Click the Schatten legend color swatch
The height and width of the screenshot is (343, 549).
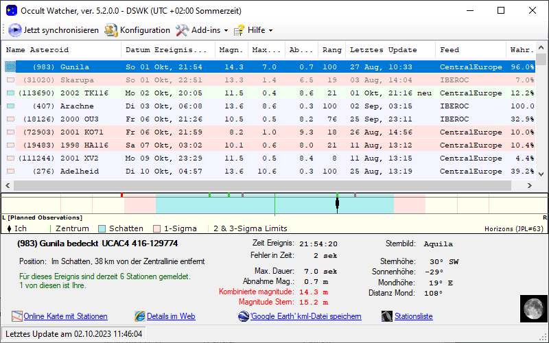(102, 228)
